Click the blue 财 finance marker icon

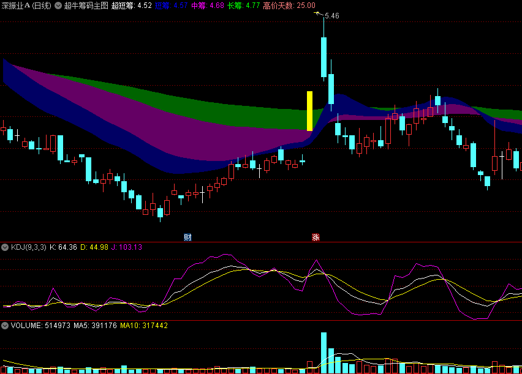click(187, 237)
